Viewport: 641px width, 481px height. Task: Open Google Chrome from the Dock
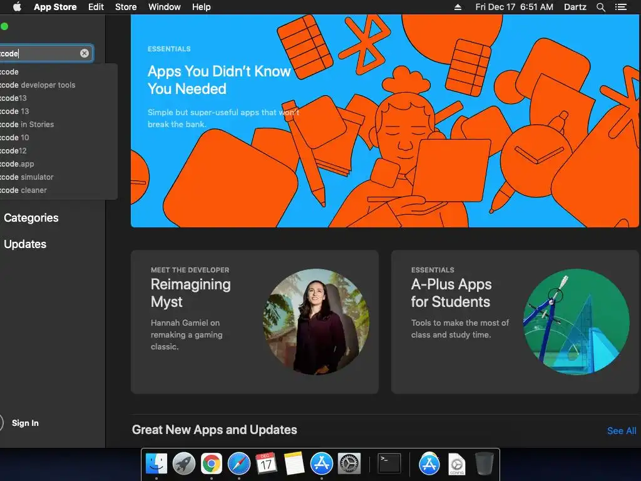point(211,463)
